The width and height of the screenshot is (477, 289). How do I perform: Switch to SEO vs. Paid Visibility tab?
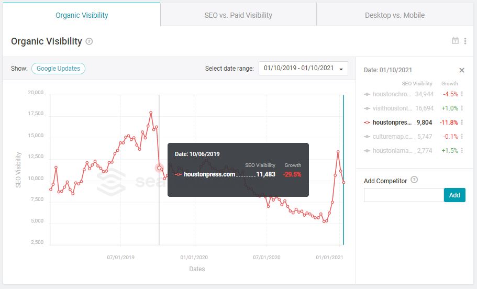(x=238, y=15)
